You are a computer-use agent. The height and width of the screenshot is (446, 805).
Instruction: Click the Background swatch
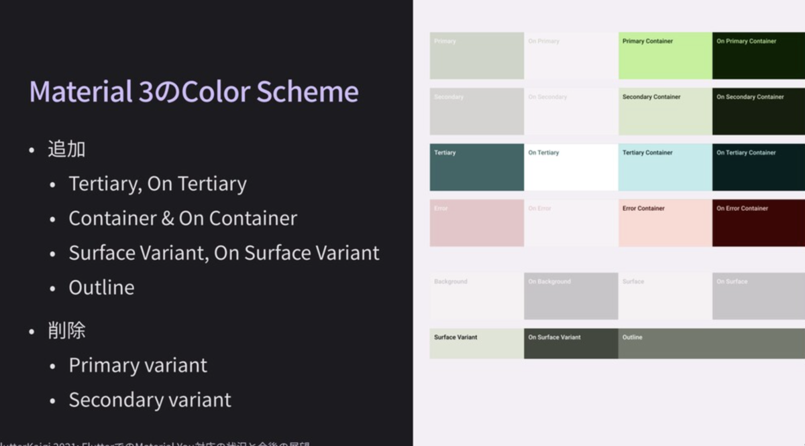pos(477,296)
